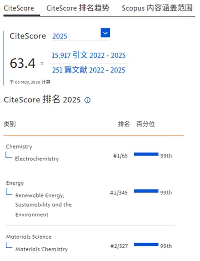Viewport: 200px width, 261px height.
Task: Click the #1/65 rank value
Action: [120, 156]
